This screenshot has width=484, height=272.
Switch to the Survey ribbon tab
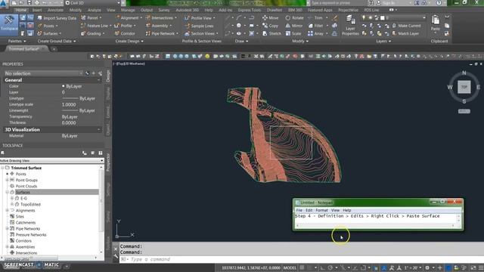[x=164, y=10]
